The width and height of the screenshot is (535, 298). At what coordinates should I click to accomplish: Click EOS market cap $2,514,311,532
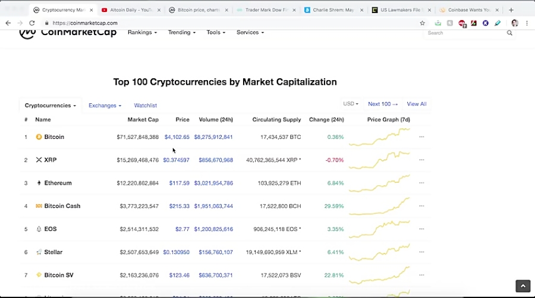click(139, 229)
